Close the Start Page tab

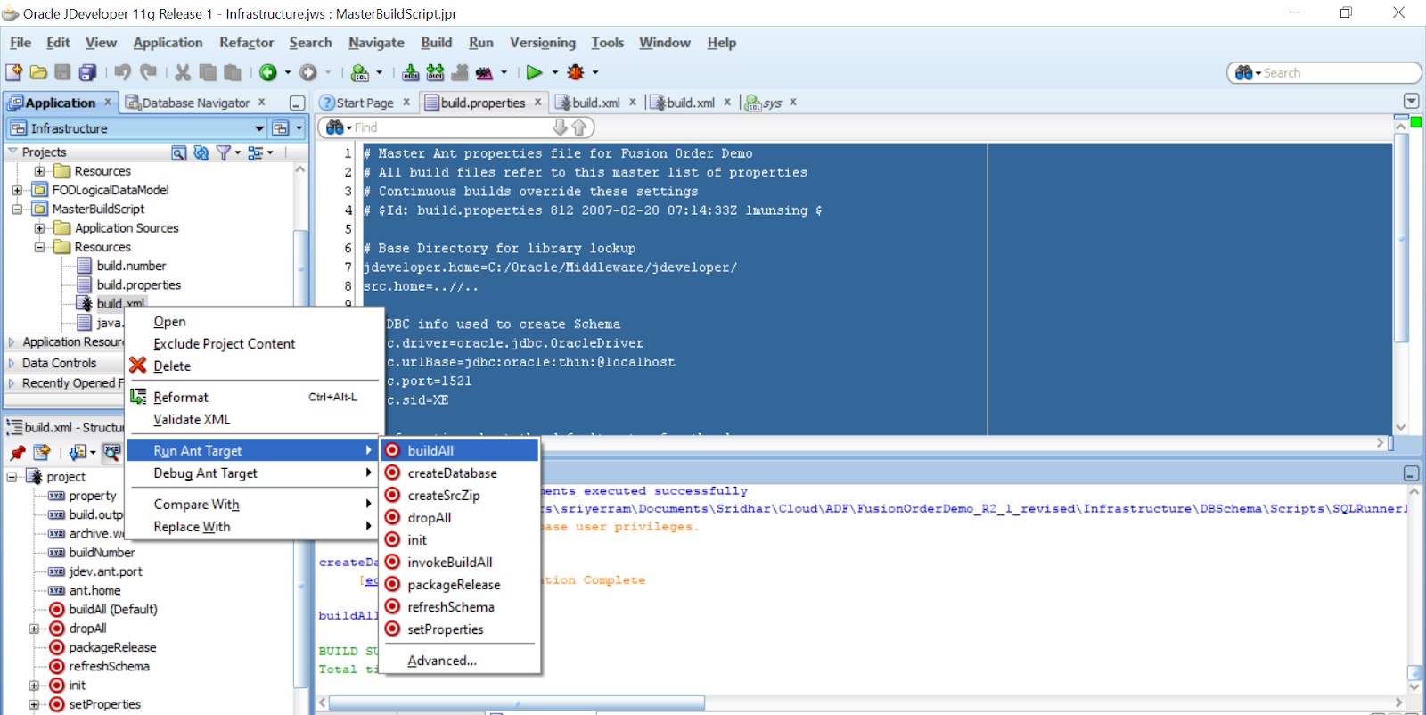(406, 103)
